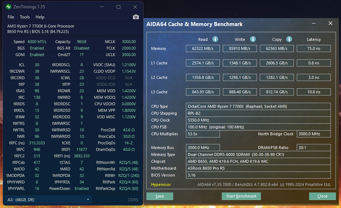Click the BIOS Version field 3.16
The width and height of the screenshot is (341, 208).
[258, 175]
